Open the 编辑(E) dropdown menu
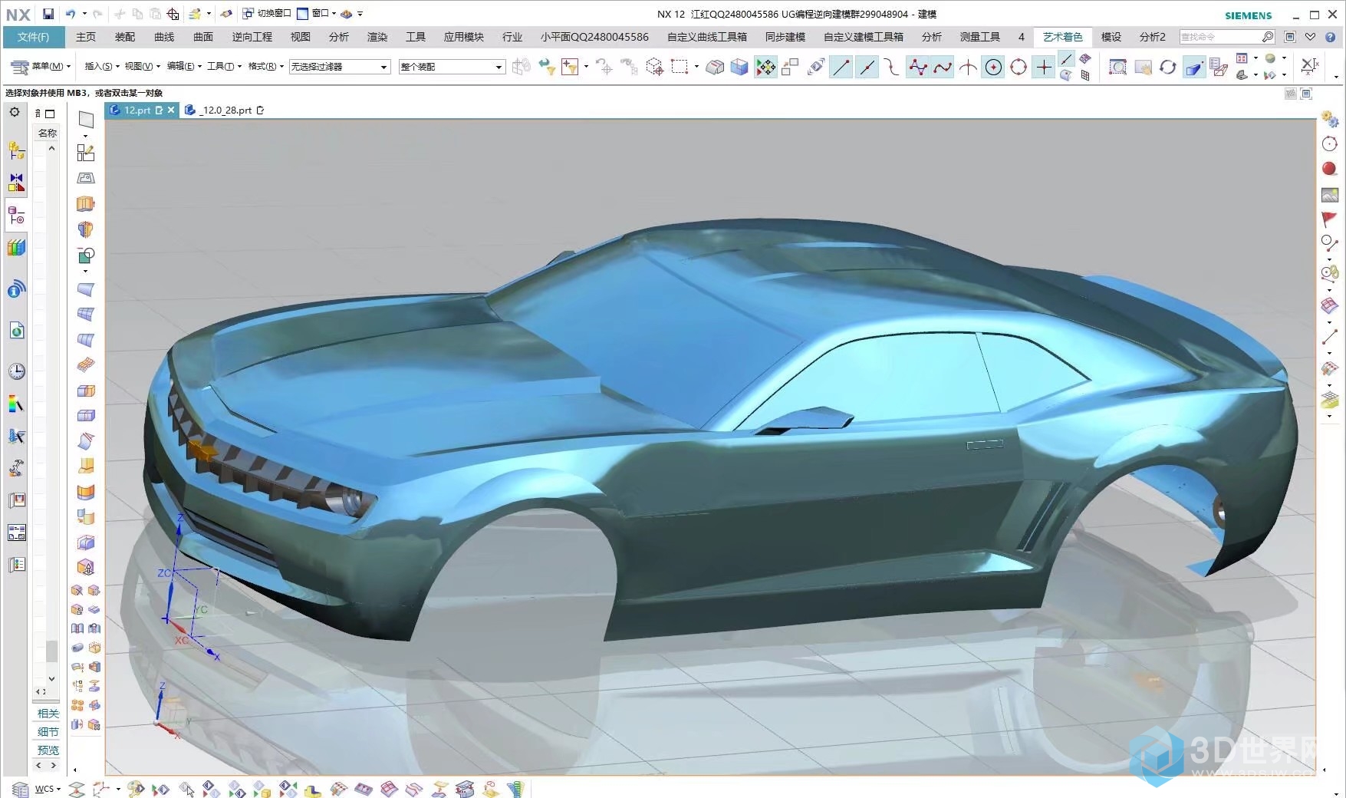 [x=184, y=67]
